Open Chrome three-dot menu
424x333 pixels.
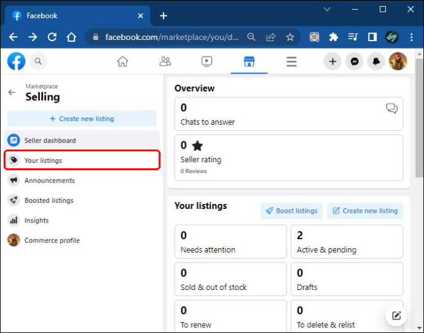pos(411,37)
